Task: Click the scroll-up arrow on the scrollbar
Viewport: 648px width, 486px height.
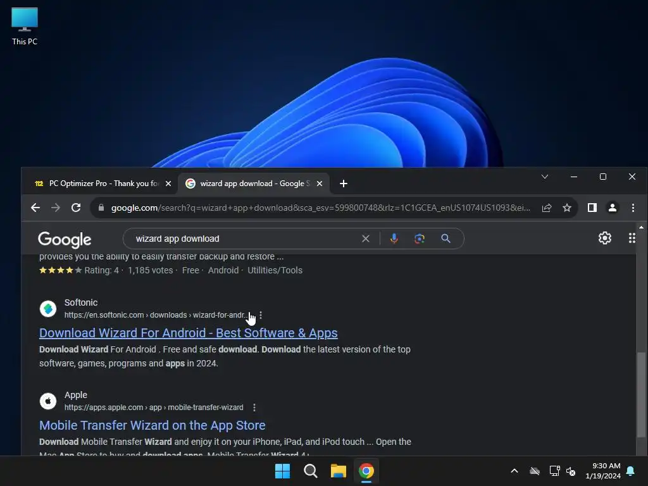Action: (641, 228)
